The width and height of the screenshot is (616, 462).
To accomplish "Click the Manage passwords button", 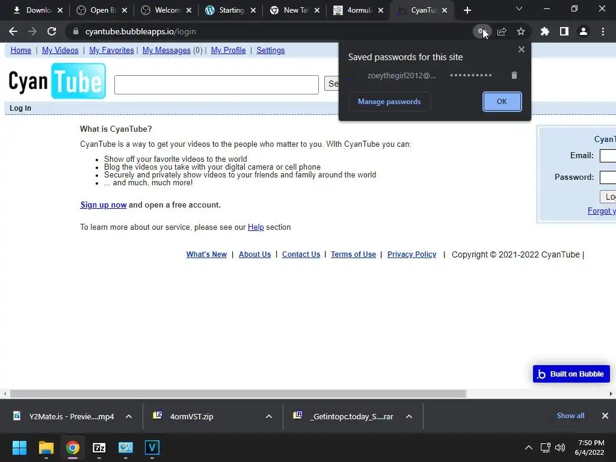I will point(389,102).
